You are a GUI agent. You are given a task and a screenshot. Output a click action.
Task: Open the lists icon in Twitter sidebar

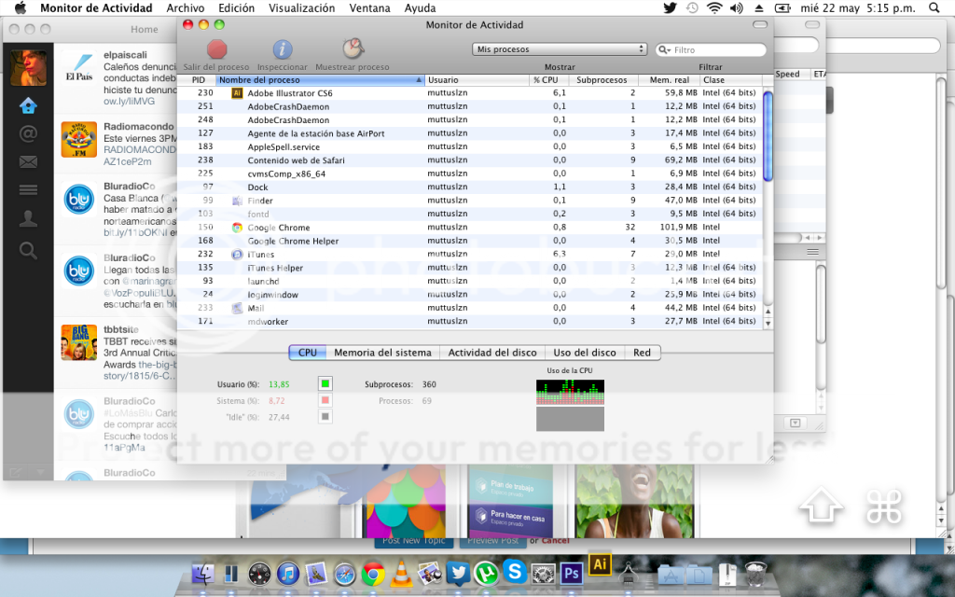[x=28, y=190]
